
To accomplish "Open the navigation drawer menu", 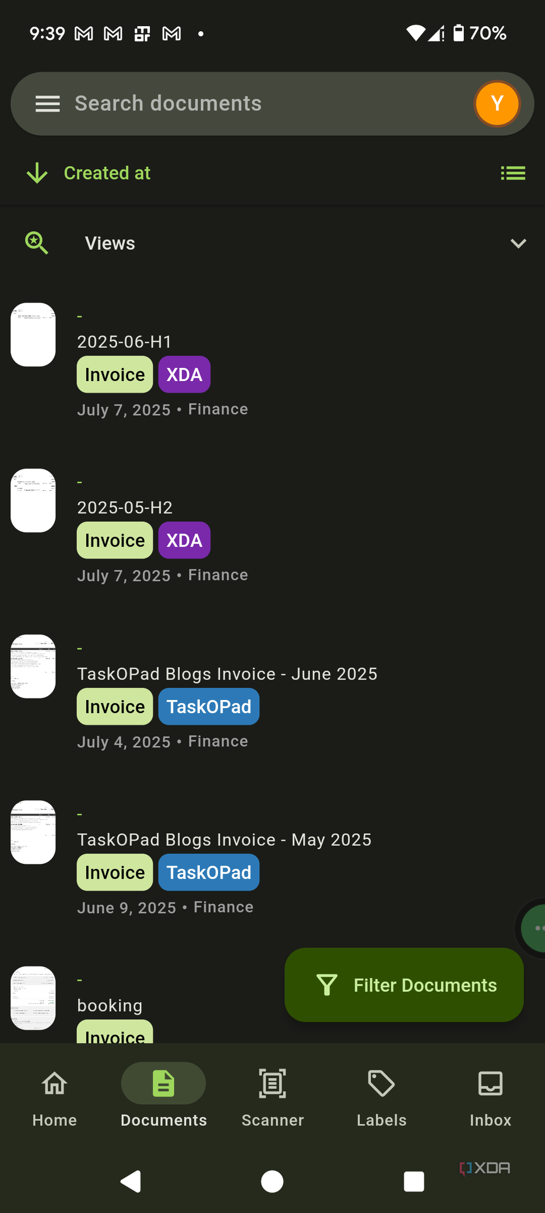I will (x=48, y=104).
